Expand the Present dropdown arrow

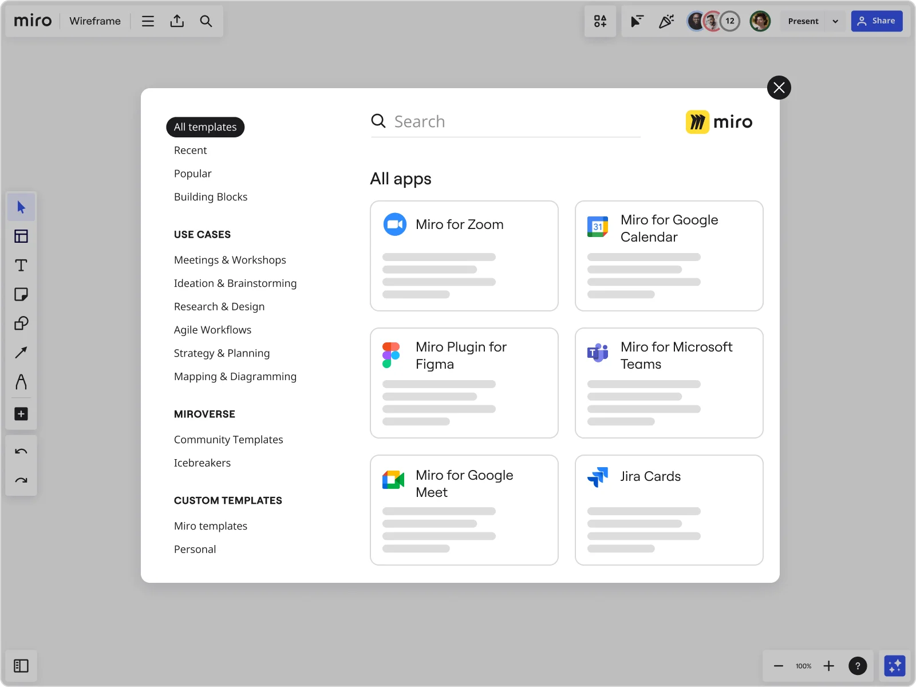pos(835,21)
